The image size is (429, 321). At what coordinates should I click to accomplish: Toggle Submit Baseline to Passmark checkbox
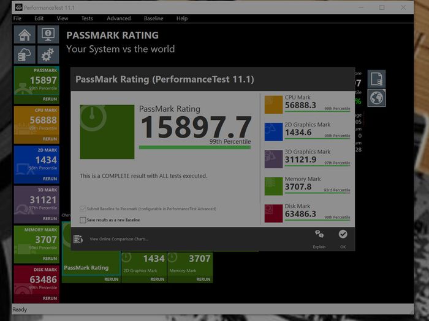(83, 209)
